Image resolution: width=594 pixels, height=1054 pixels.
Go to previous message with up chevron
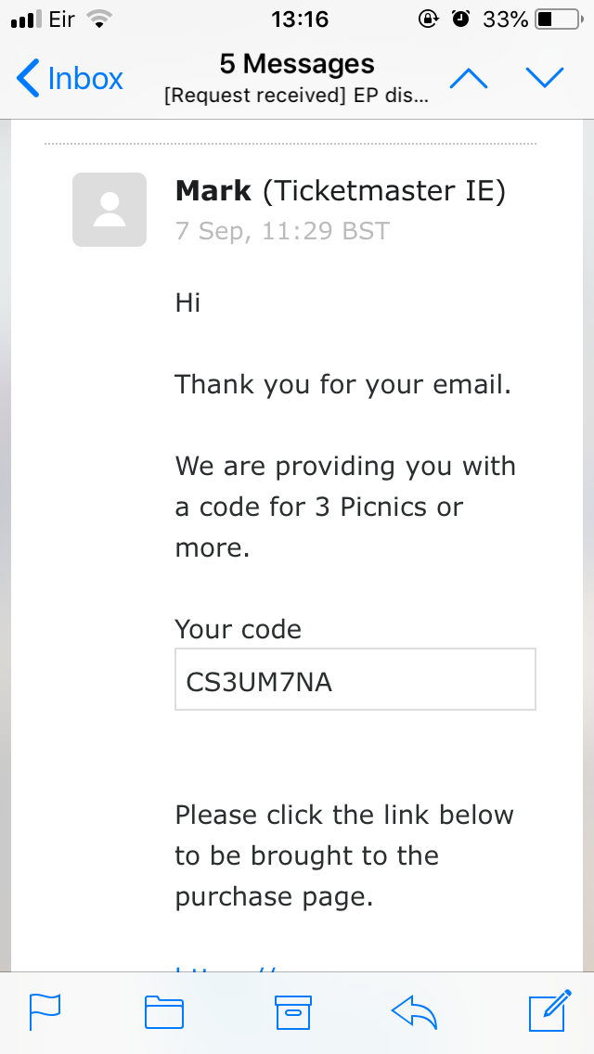(x=469, y=78)
